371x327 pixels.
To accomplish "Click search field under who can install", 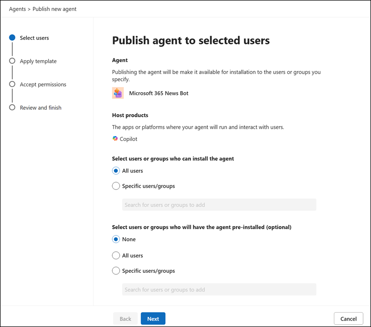I will (x=219, y=205).
